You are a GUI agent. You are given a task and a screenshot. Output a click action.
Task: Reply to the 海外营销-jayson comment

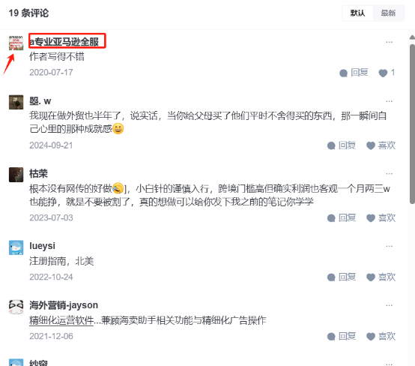click(x=342, y=336)
